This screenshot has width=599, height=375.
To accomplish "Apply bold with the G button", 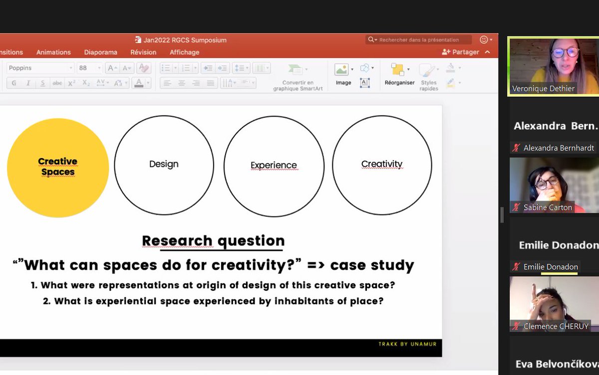I will pyautogui.click(x=13, y=83).
